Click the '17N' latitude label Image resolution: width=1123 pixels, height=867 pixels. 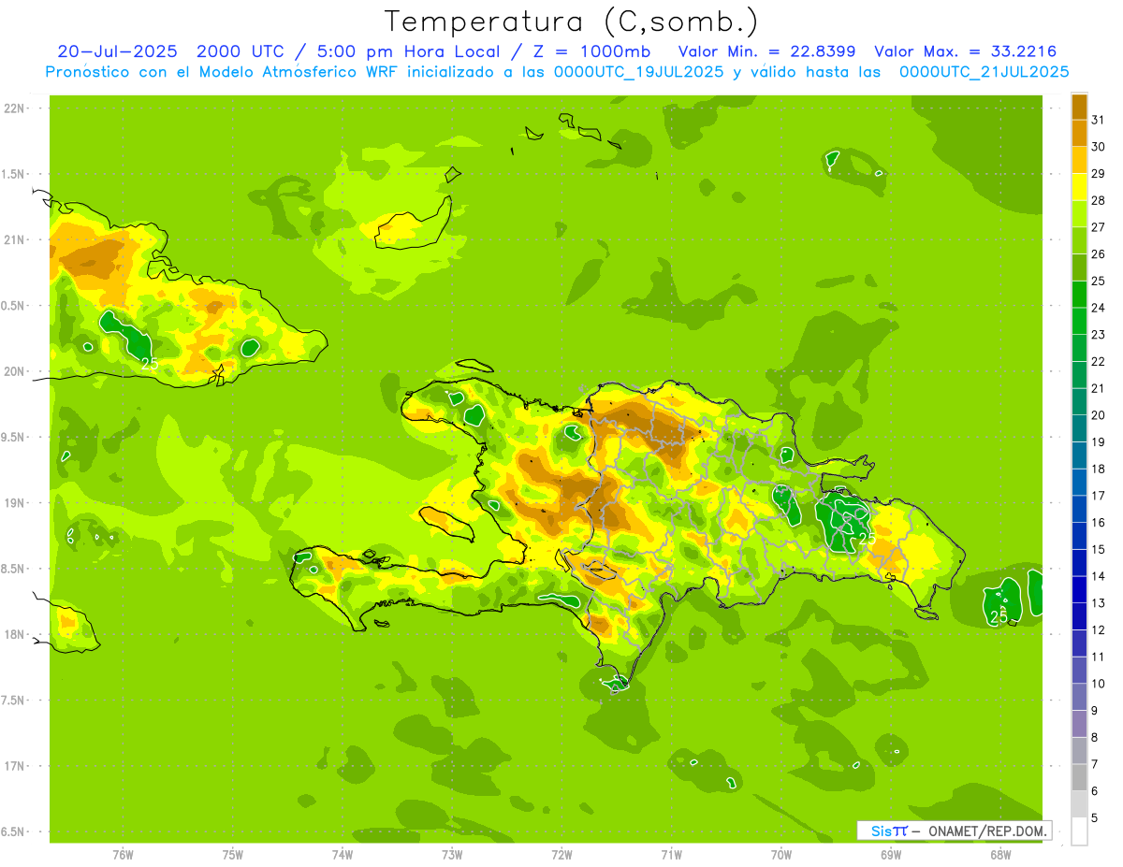(15, 766)
